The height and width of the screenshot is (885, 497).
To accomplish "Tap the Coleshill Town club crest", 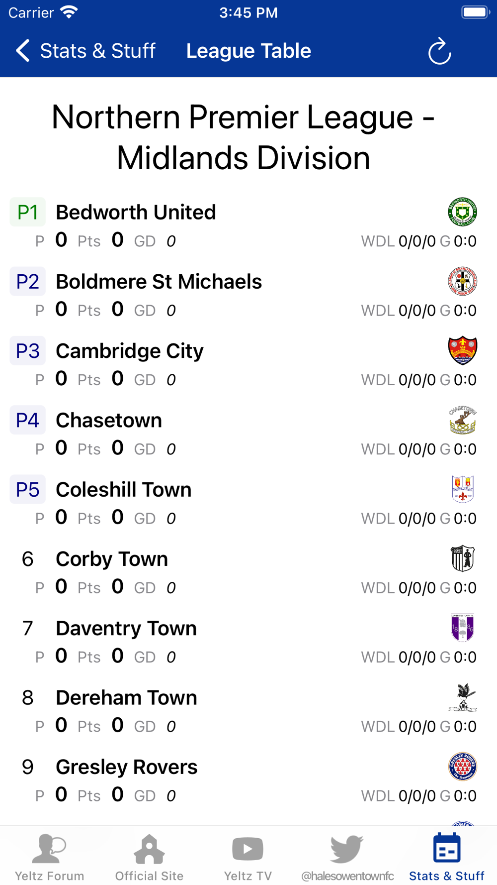I will (x=463, y=489).
